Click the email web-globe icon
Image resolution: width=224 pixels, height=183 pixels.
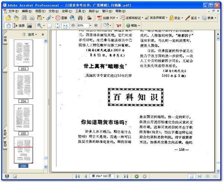click(x=72, y=18)
